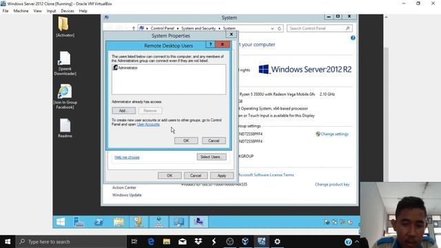Click Apply in System Properties
Image resolution: width=441 pixels, height=248 pixels.
tap(222, 176)
